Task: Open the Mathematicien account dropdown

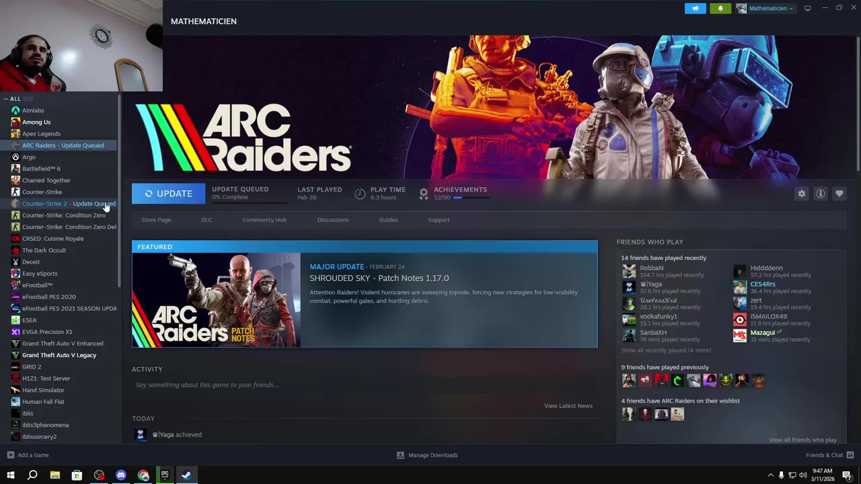Action: 765,8
